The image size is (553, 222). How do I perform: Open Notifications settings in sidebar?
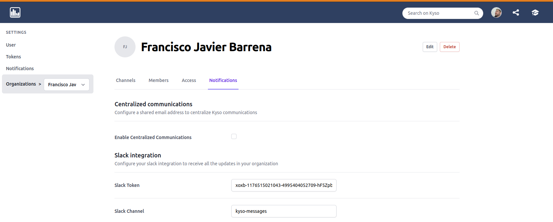tap(20, 69)
